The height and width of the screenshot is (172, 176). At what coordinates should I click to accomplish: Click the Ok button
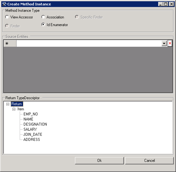coord(99,161)
